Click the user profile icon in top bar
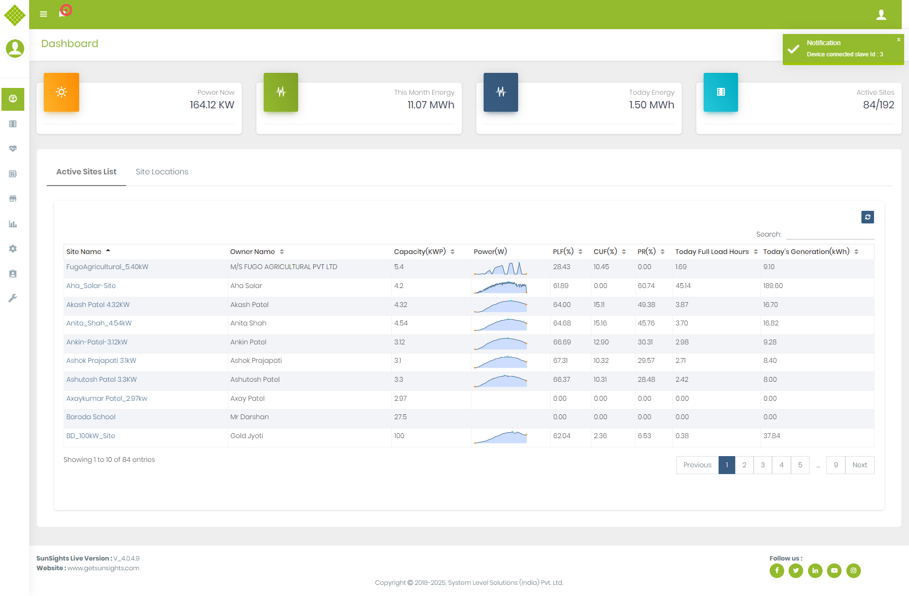The image size is (909, 596). 881,15
